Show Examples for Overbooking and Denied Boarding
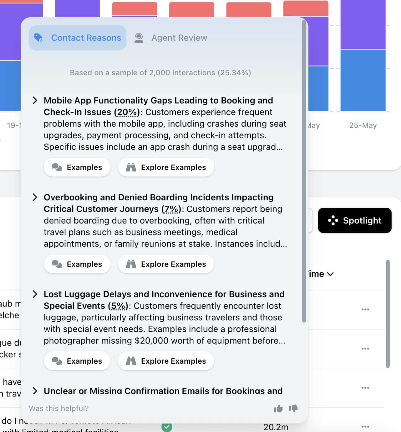This screenshot has height=432, width=401. pyautogui.click(x=77, y=264)
